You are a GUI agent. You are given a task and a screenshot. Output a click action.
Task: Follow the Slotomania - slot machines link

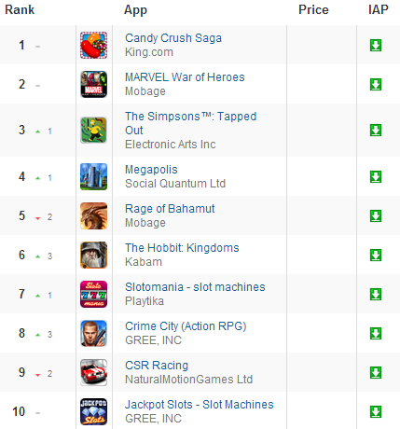click(x=195, y=287)
